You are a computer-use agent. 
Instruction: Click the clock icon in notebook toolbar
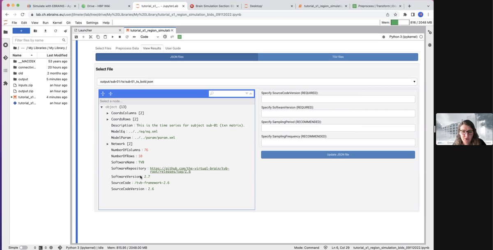coord(165,37)
